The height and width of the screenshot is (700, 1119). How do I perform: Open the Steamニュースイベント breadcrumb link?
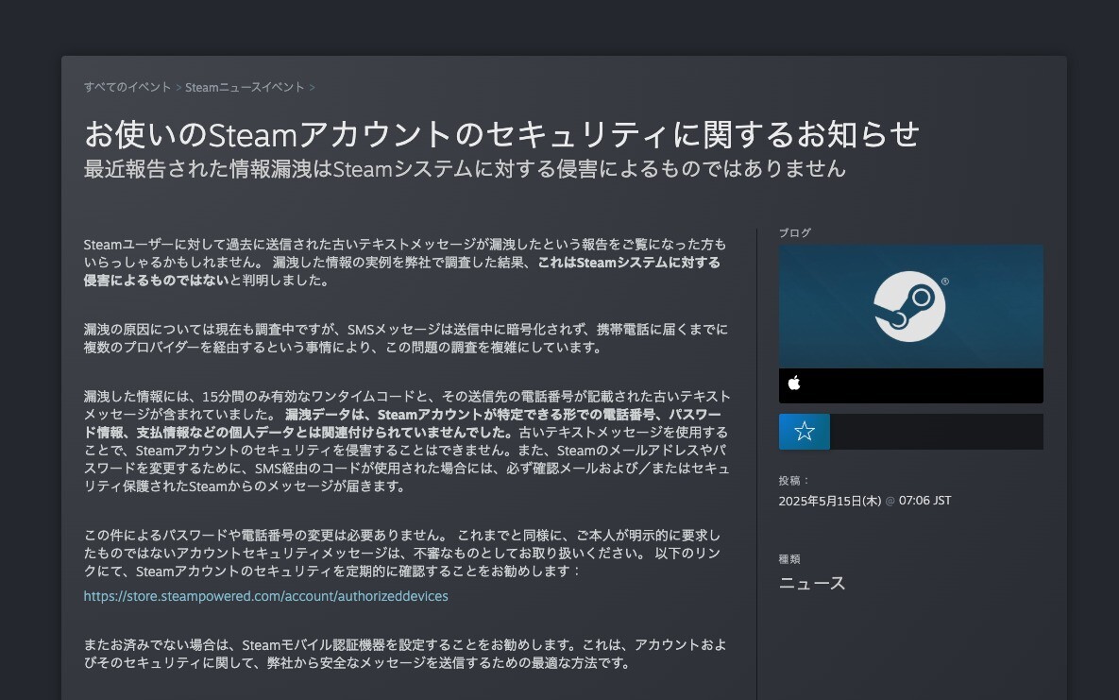click(245, 87)
